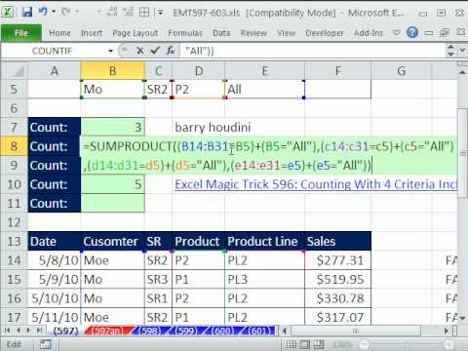
Task: Switch to the red (597an) sheet tab
Action: 107,331
